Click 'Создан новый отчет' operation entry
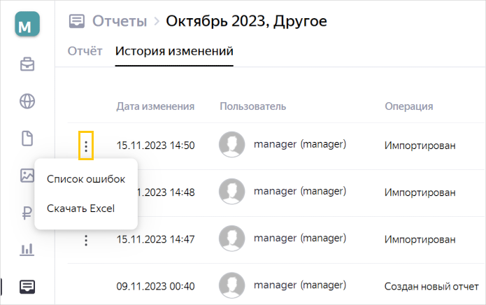Viewport: 486px width, 305px height. point(431,286)
